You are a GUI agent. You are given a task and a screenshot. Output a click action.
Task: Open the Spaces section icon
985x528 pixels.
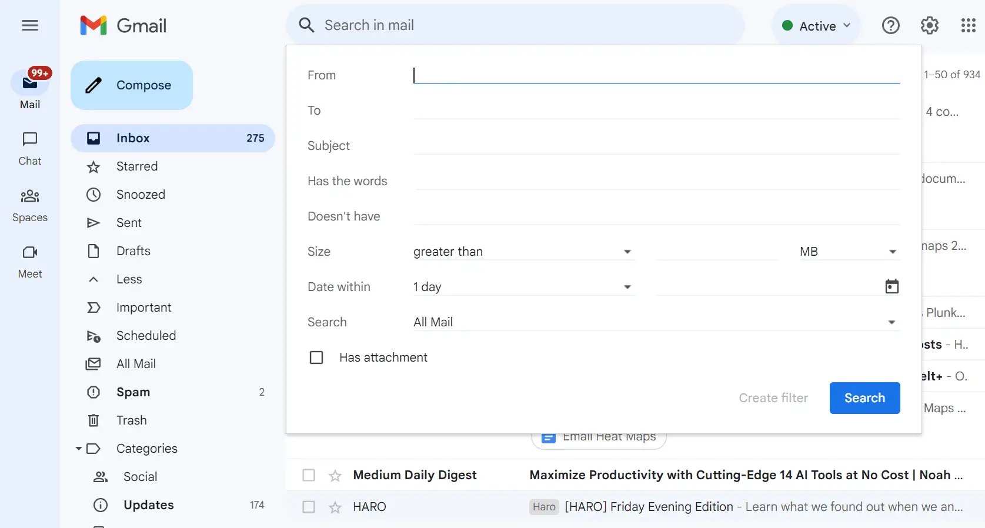[30, 196]
